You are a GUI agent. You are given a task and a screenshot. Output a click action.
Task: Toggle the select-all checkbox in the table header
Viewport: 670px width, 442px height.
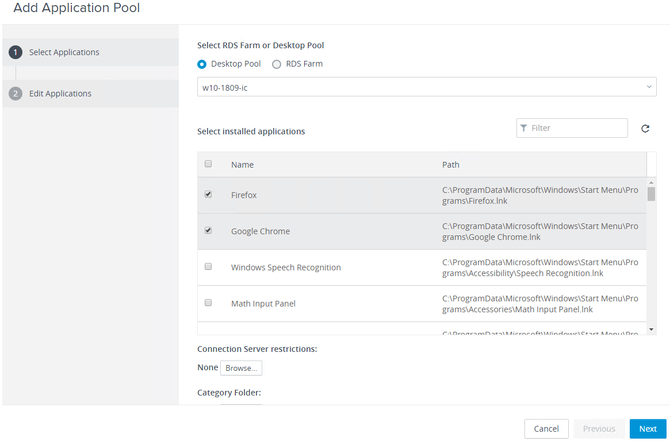(x=208, y=164)
